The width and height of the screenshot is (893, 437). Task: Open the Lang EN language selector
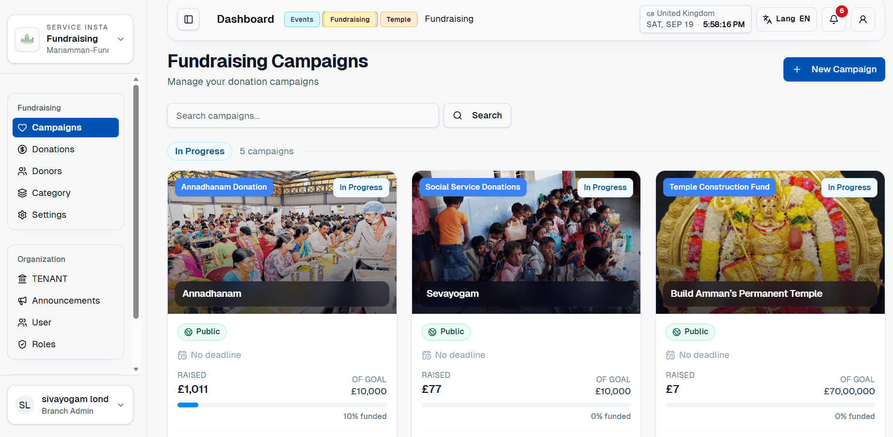coord(786,19)
